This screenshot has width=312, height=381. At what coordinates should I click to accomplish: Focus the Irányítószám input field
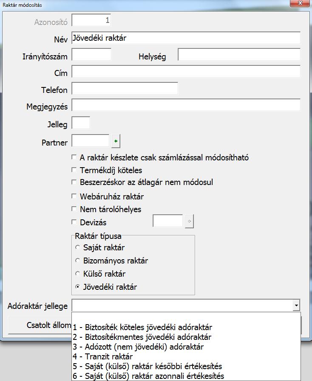click(x=91, y=54)
